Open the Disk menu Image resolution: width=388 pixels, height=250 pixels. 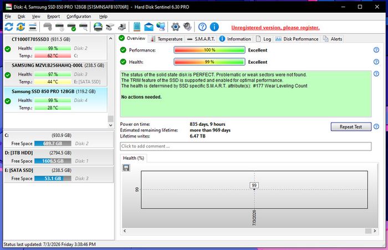[x=22, y=16]
